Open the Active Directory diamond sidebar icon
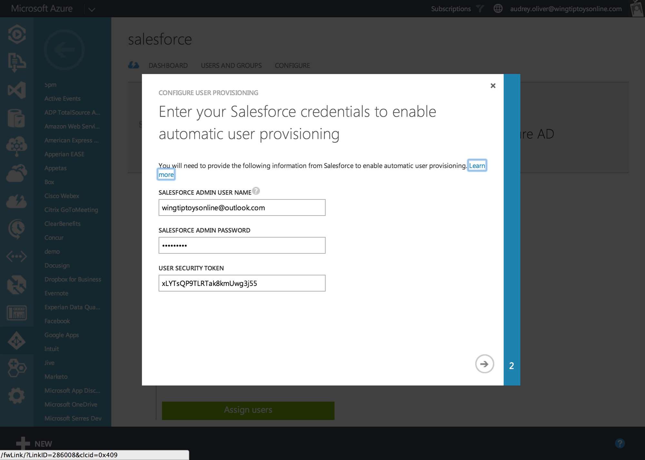Viewport: 645px width, 460px height. (17, 340)
